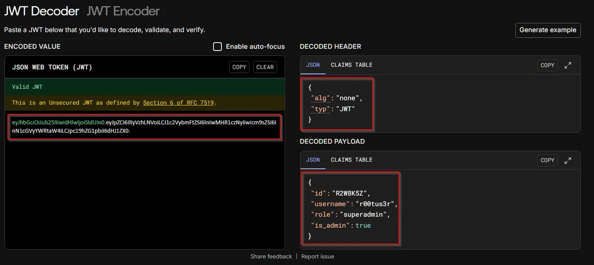This screenshot has width=594, height=265.
Task: Click the "role" key in payload
Action: [322, 214]
